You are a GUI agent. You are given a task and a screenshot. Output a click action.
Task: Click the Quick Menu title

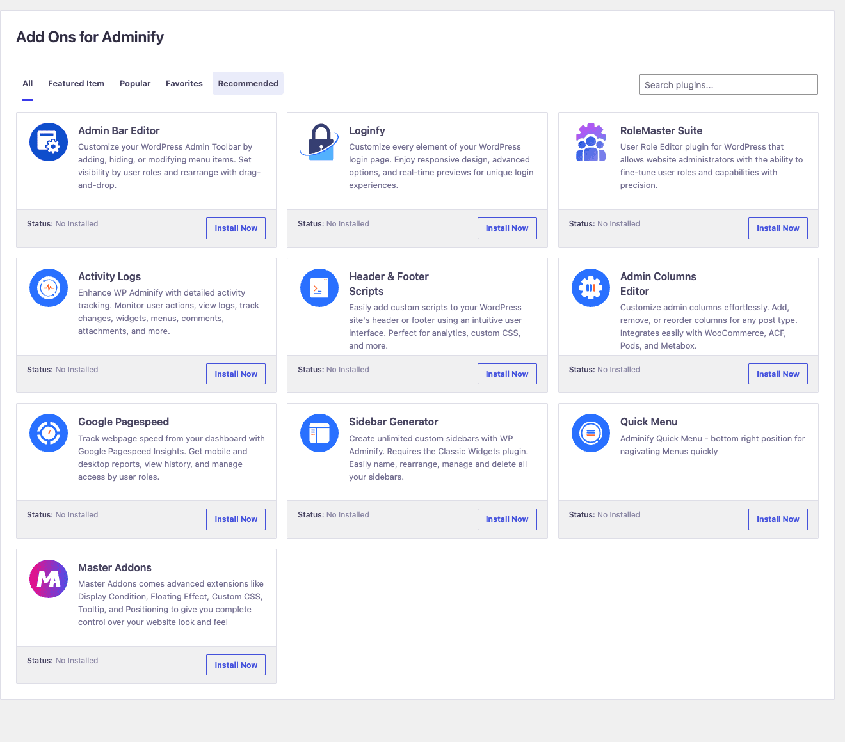click(x=648, y=422)
